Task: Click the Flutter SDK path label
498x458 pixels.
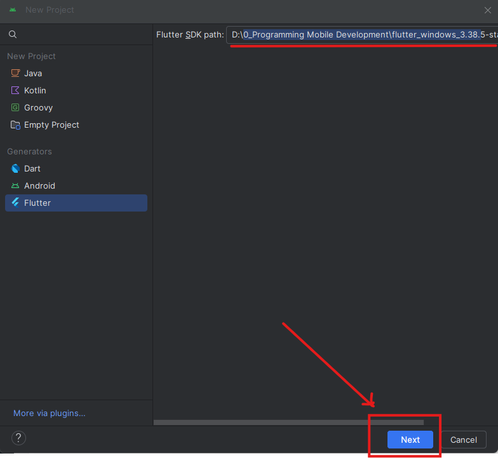Action: tap(189, 35)
